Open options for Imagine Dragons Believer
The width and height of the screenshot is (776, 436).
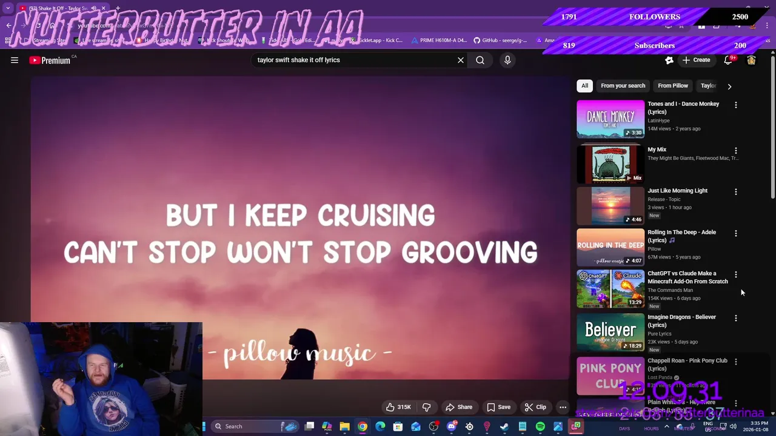(x=736, y=318)
